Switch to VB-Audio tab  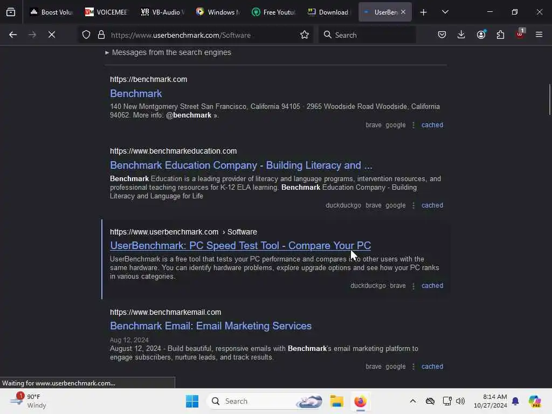pyautogui.click(x=162, y=12)
